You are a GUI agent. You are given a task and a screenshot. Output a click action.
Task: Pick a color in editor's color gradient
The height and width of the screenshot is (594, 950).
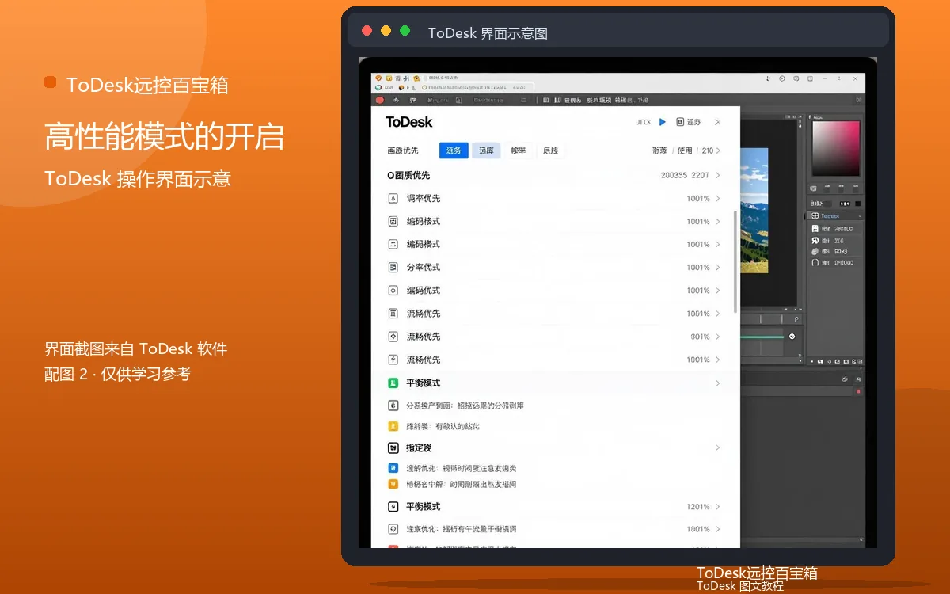(x=837, y=148)
